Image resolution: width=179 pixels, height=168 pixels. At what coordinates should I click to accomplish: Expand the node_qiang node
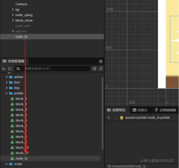click(x=13, y=15)
